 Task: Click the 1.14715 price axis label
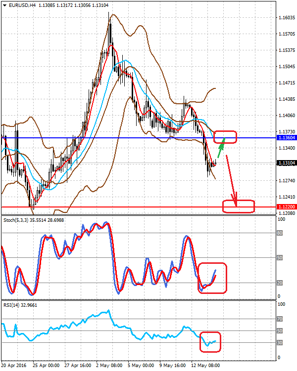point(287,83)
